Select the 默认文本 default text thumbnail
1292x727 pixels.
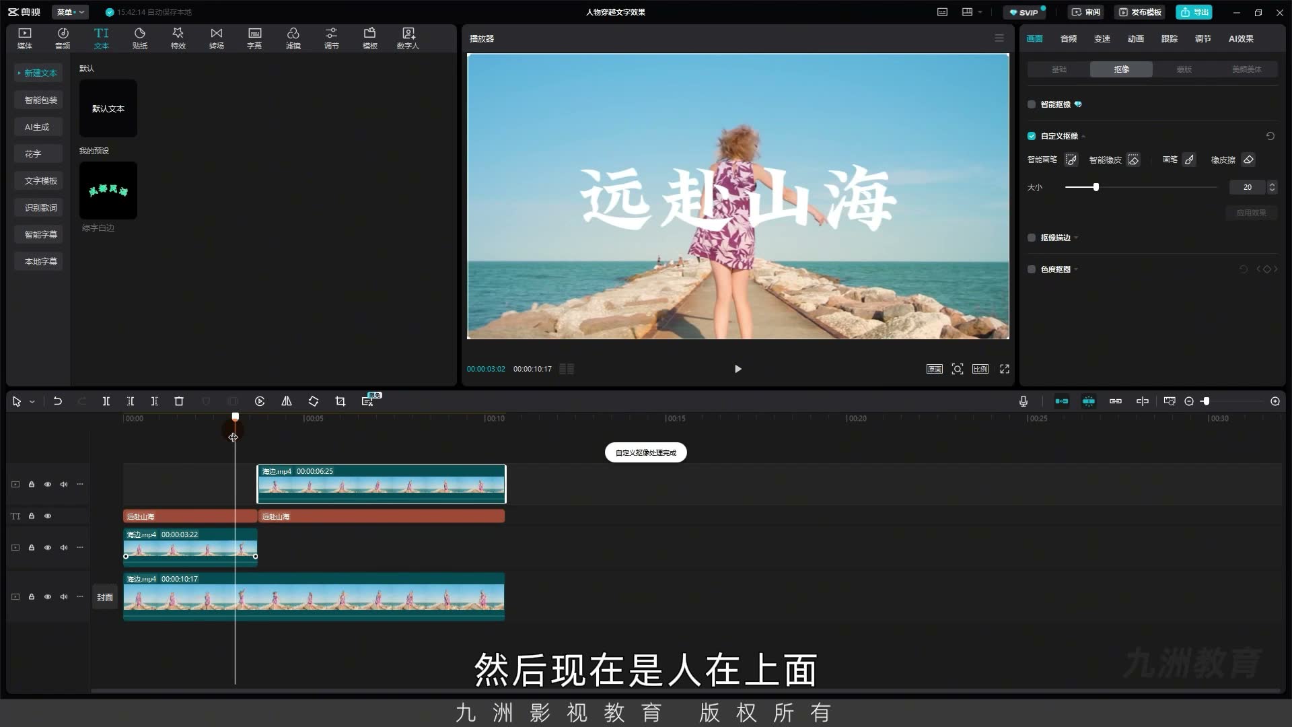[x=108, y=108]
